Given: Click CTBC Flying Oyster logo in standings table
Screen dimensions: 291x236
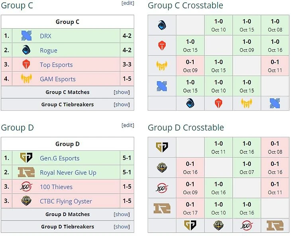Looking at the screenshot, I should click(26, 201).
